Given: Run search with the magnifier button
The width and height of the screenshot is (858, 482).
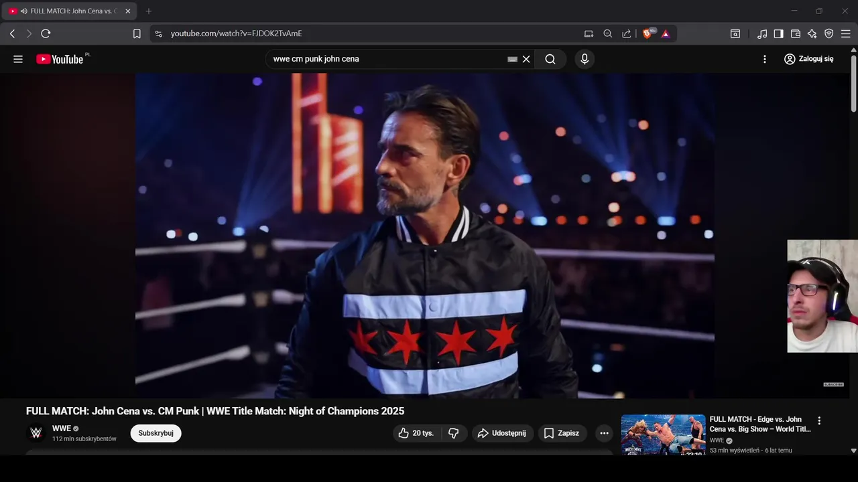Looking at the screenshot, I should click(x=550, y=59).
